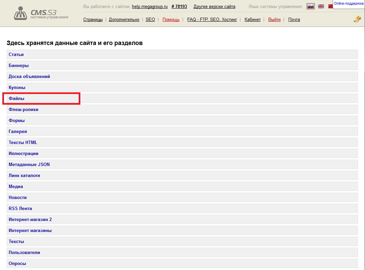Choose the Chinese flag language icon
Viewport: 365px width, 270px height.
pos(330,6)
